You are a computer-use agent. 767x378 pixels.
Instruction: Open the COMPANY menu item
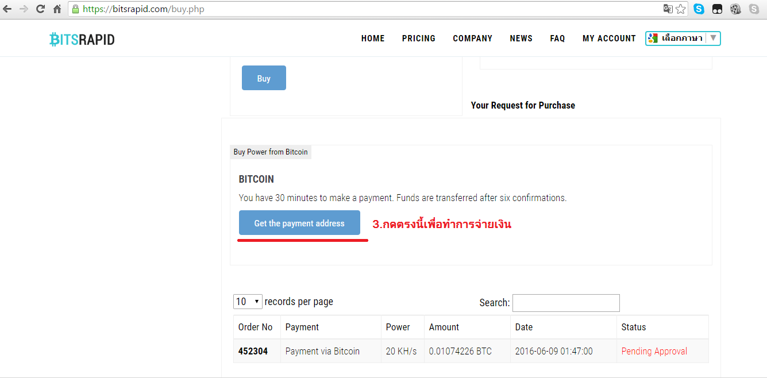click(473, 38)
